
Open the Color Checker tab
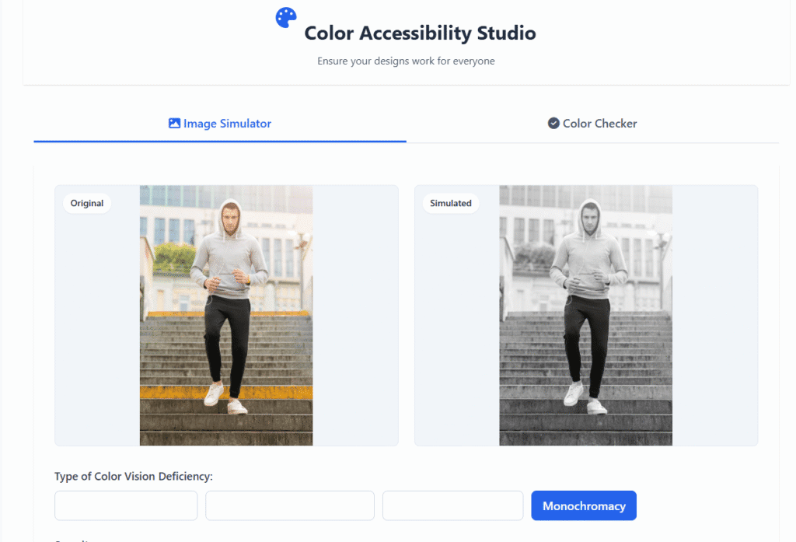[592, 124]
